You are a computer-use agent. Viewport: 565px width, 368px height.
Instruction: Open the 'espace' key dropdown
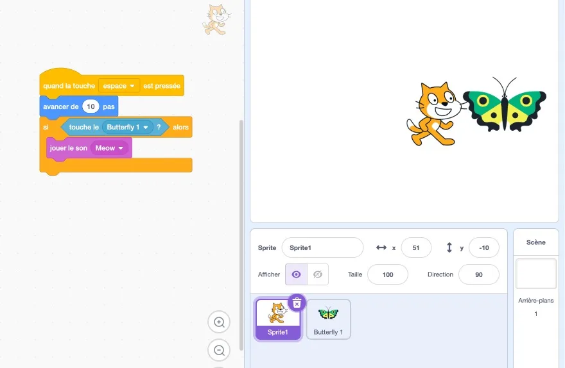(x=119, y=86)
